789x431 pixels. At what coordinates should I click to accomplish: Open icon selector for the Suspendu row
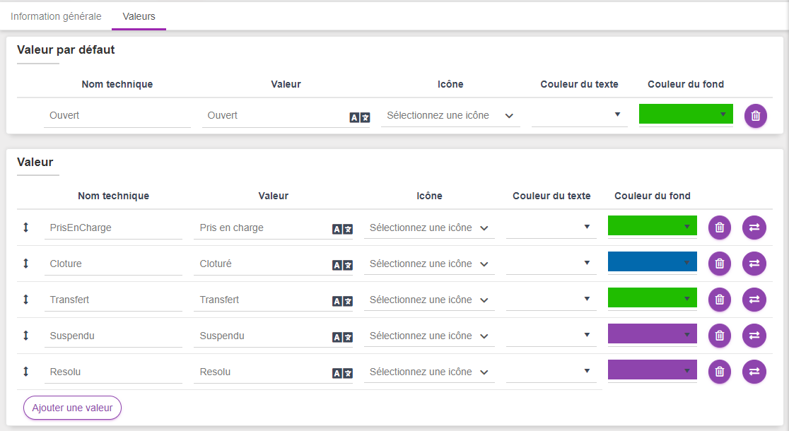tap(429, 336)
